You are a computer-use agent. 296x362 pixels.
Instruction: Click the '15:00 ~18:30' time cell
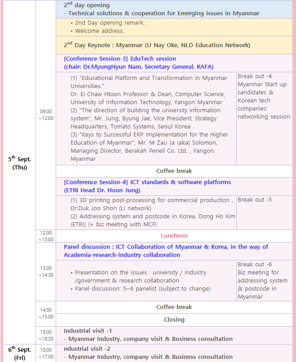tap(46, 335)
